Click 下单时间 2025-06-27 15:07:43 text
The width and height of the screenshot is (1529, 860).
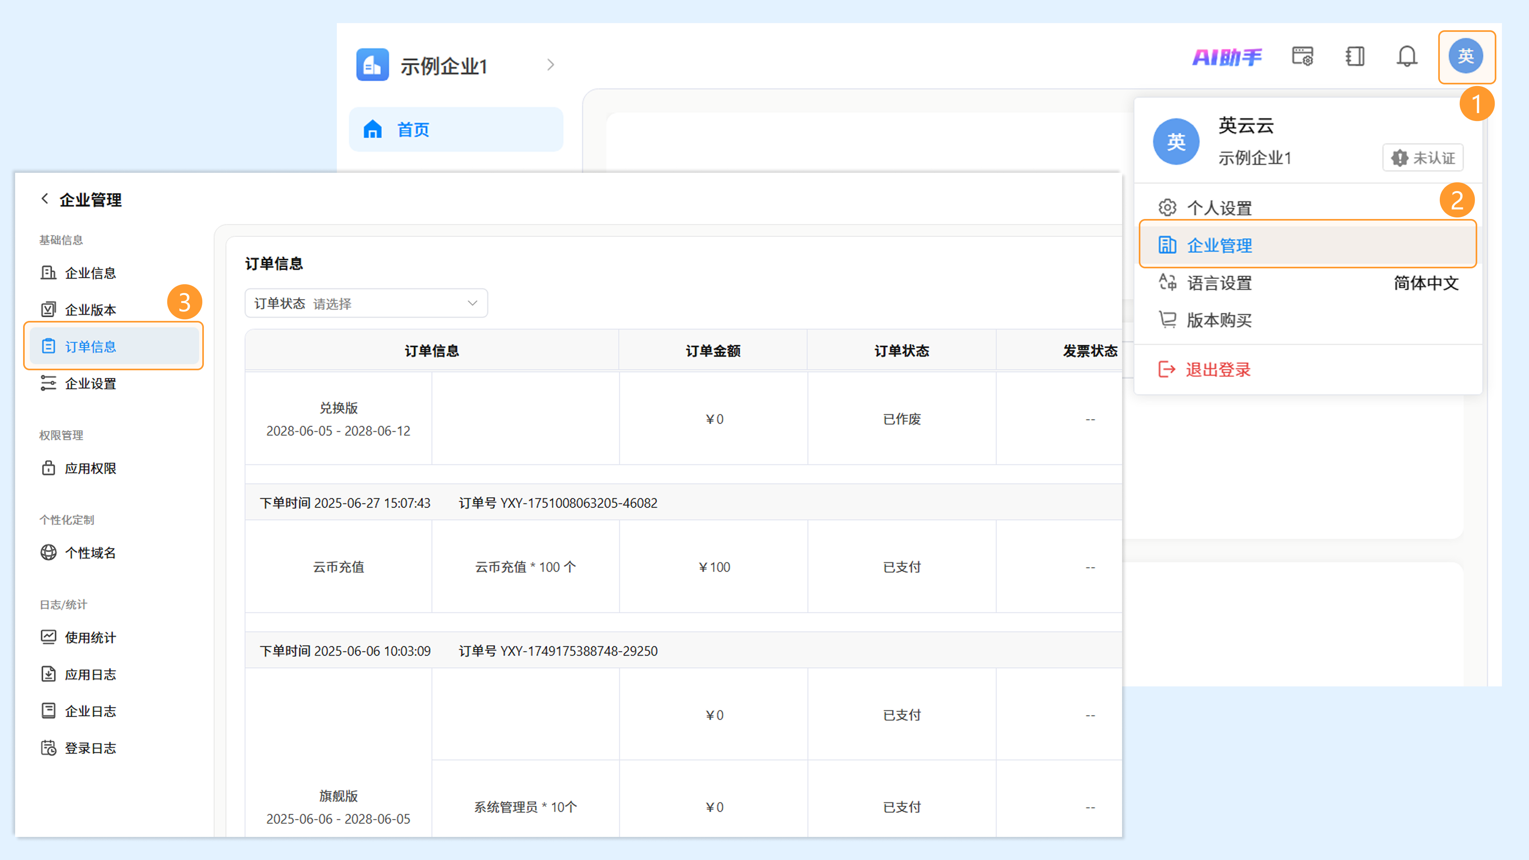[x=345, y=503]
